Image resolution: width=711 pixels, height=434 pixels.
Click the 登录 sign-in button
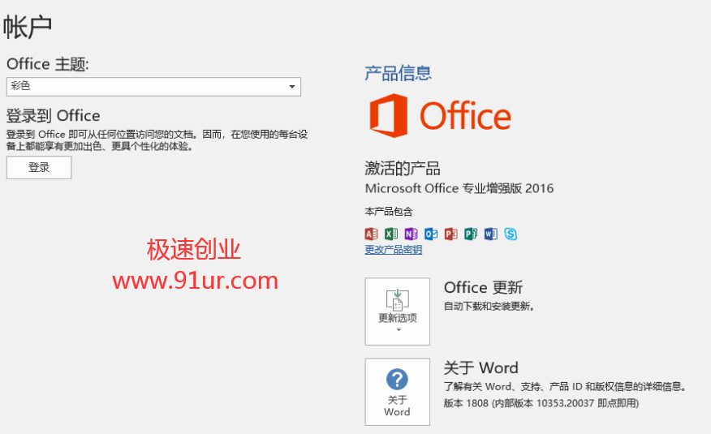[39, 168]
